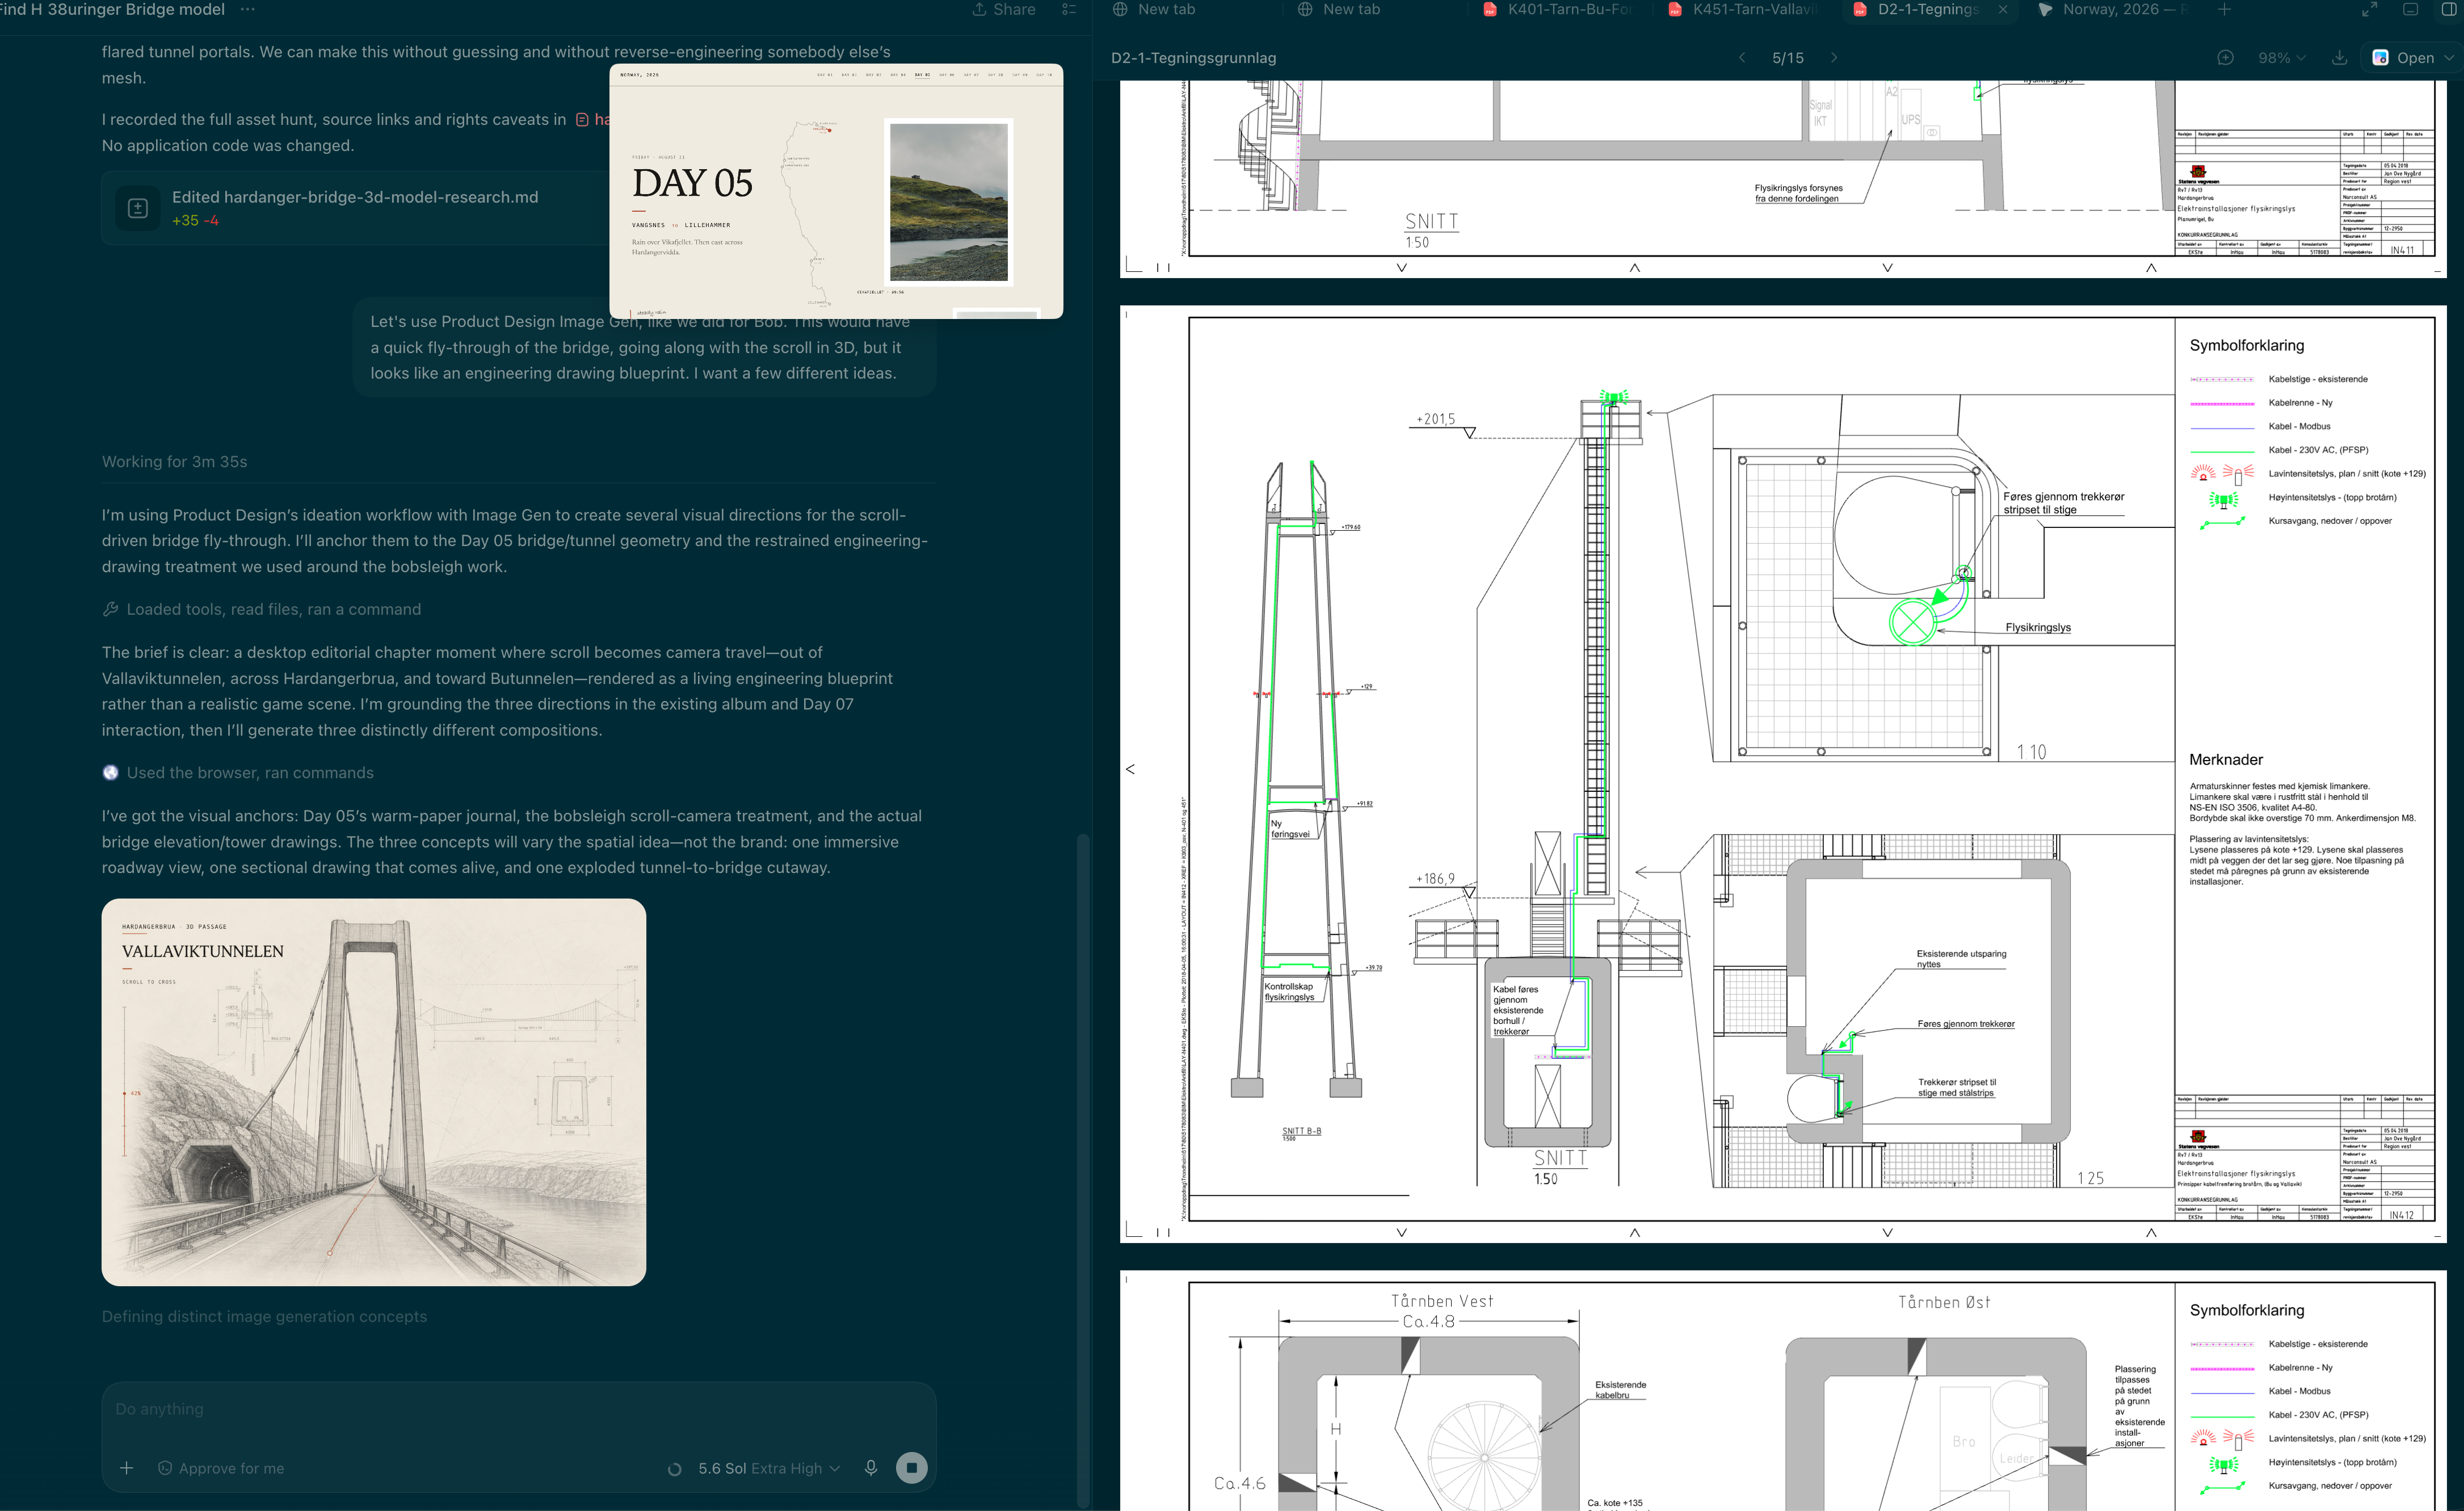Click 'Defining distinct image generation concepts' status text
The width and height of the screenshot is (2464, 1511).
[264, 1317]
